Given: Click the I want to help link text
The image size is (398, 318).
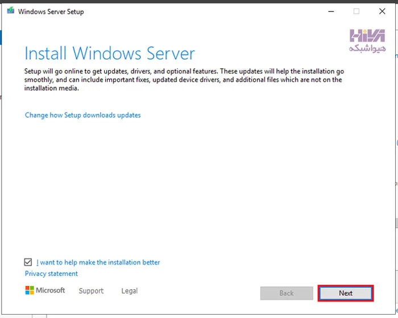Looking at the screenshot, I should click(98, 262).
